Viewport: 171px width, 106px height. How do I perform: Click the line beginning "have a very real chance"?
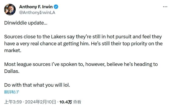(83, 43)
